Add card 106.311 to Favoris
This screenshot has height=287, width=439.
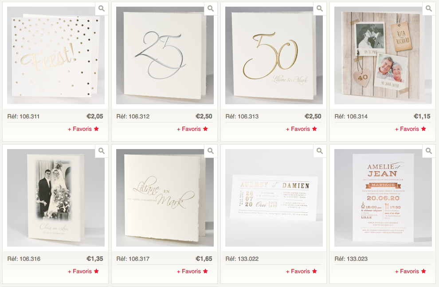(x=83, y=129)
